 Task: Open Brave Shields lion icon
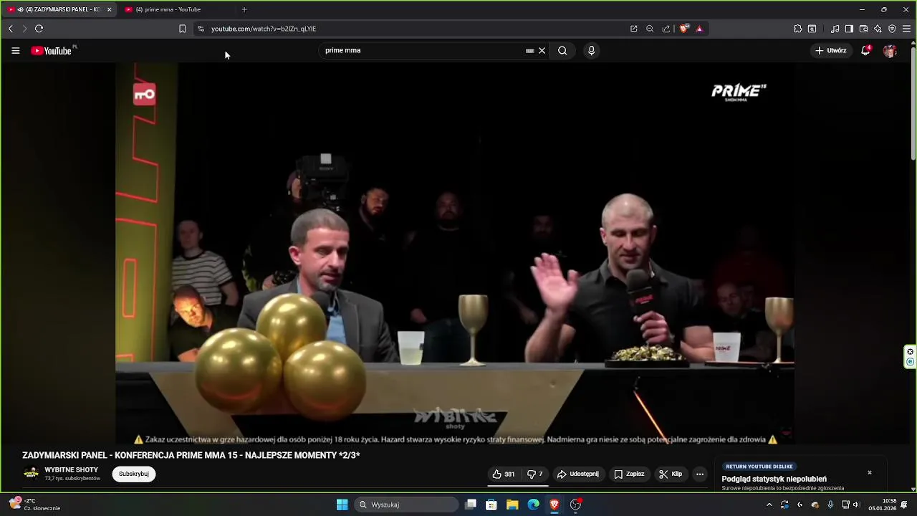(684, 29)
